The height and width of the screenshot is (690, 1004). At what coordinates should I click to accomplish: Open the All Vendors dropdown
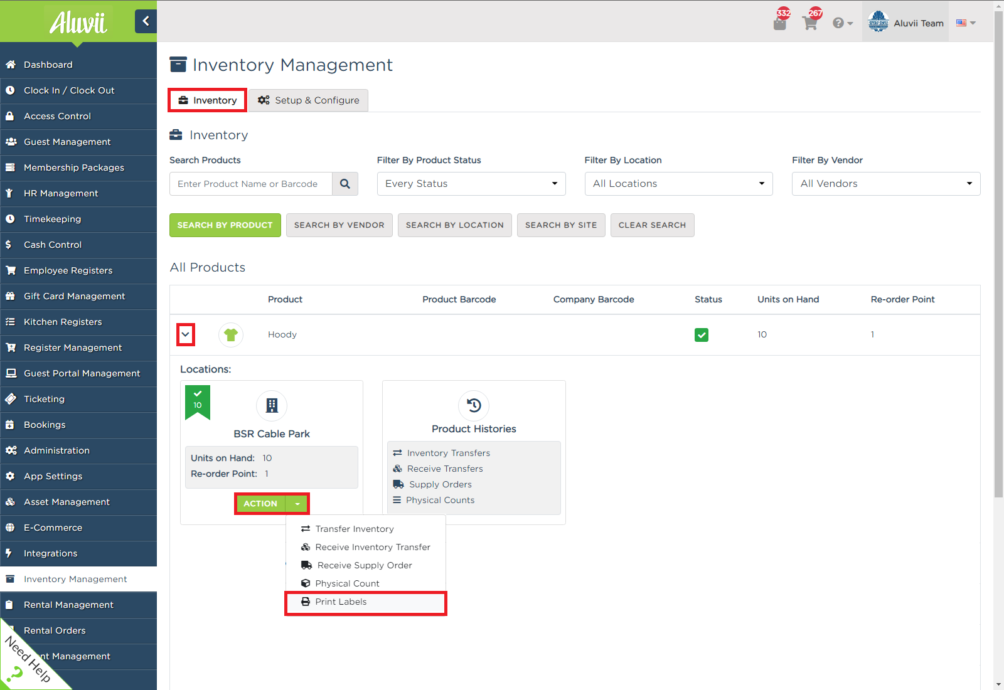point(885,183)
